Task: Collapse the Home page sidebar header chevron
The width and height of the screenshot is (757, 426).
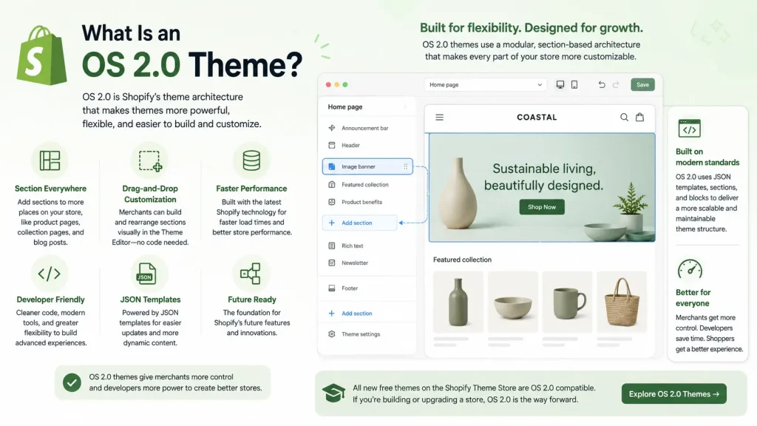Action: [x=405, y=106]
